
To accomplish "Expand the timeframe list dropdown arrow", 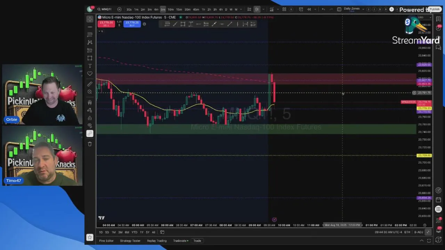I will coord(241,9).
